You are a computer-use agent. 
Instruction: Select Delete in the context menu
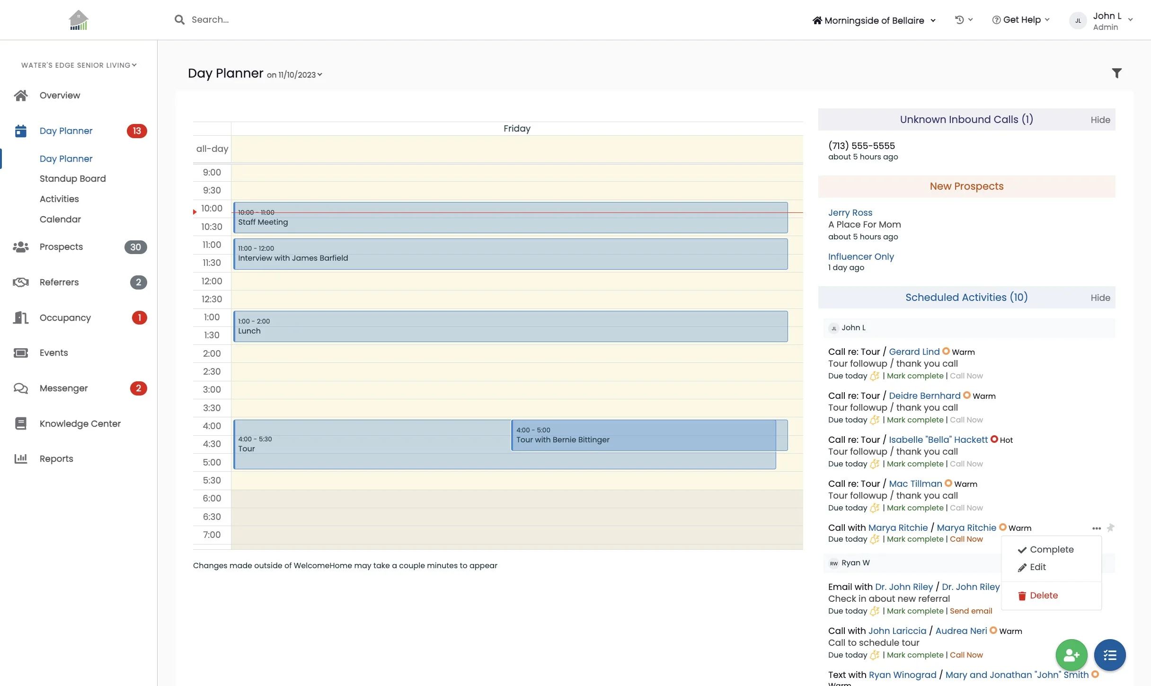point(1043,595)
